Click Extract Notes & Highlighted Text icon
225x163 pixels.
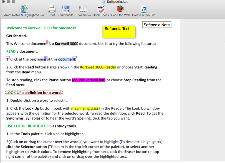(24, 9)
